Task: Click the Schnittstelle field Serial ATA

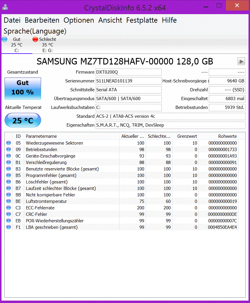Action: (129, 90)
